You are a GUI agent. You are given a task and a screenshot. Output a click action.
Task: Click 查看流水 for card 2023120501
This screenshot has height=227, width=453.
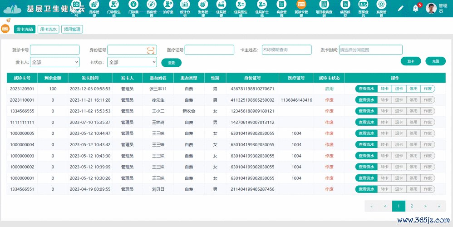[366, 89]
